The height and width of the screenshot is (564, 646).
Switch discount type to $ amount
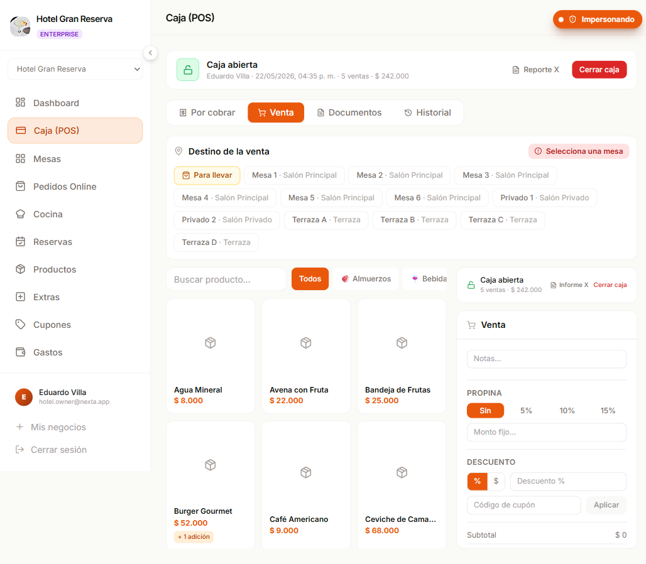click(x=496, y=481)
